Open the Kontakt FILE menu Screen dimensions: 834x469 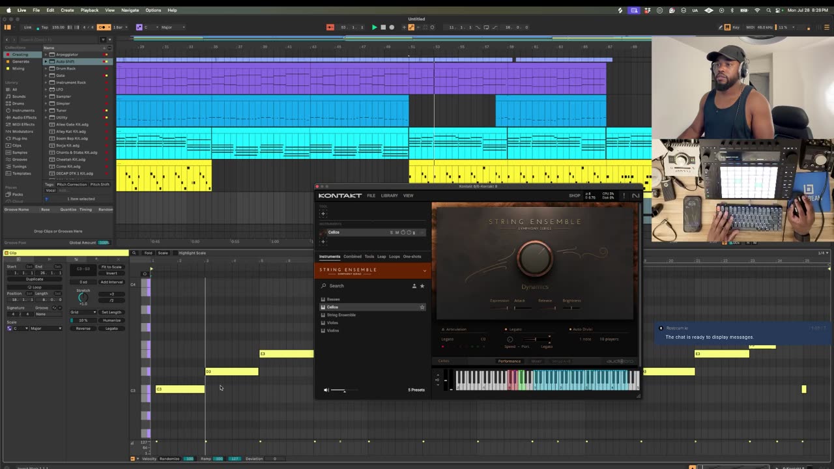(x=371, y=195)
